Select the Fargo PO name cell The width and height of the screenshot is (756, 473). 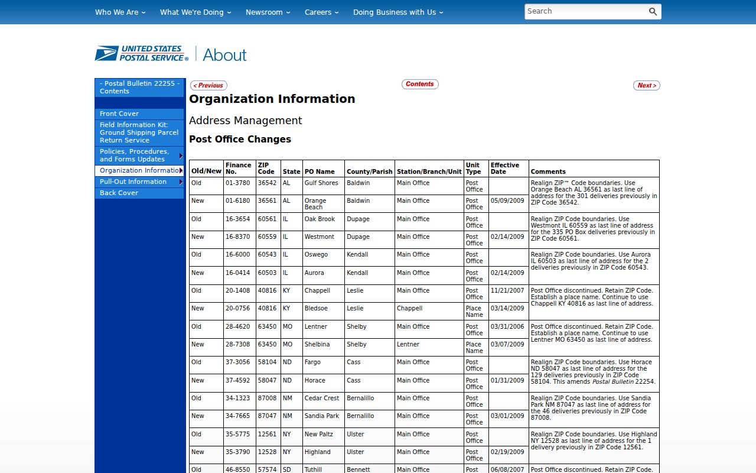(323, 365)
